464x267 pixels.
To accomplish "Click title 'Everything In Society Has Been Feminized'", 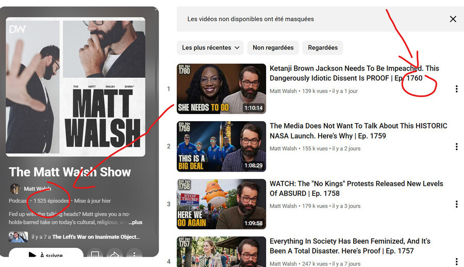I will [x=350, y=246].
